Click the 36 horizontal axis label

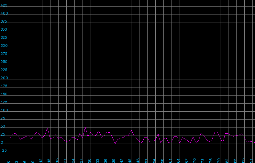point(106,161)
